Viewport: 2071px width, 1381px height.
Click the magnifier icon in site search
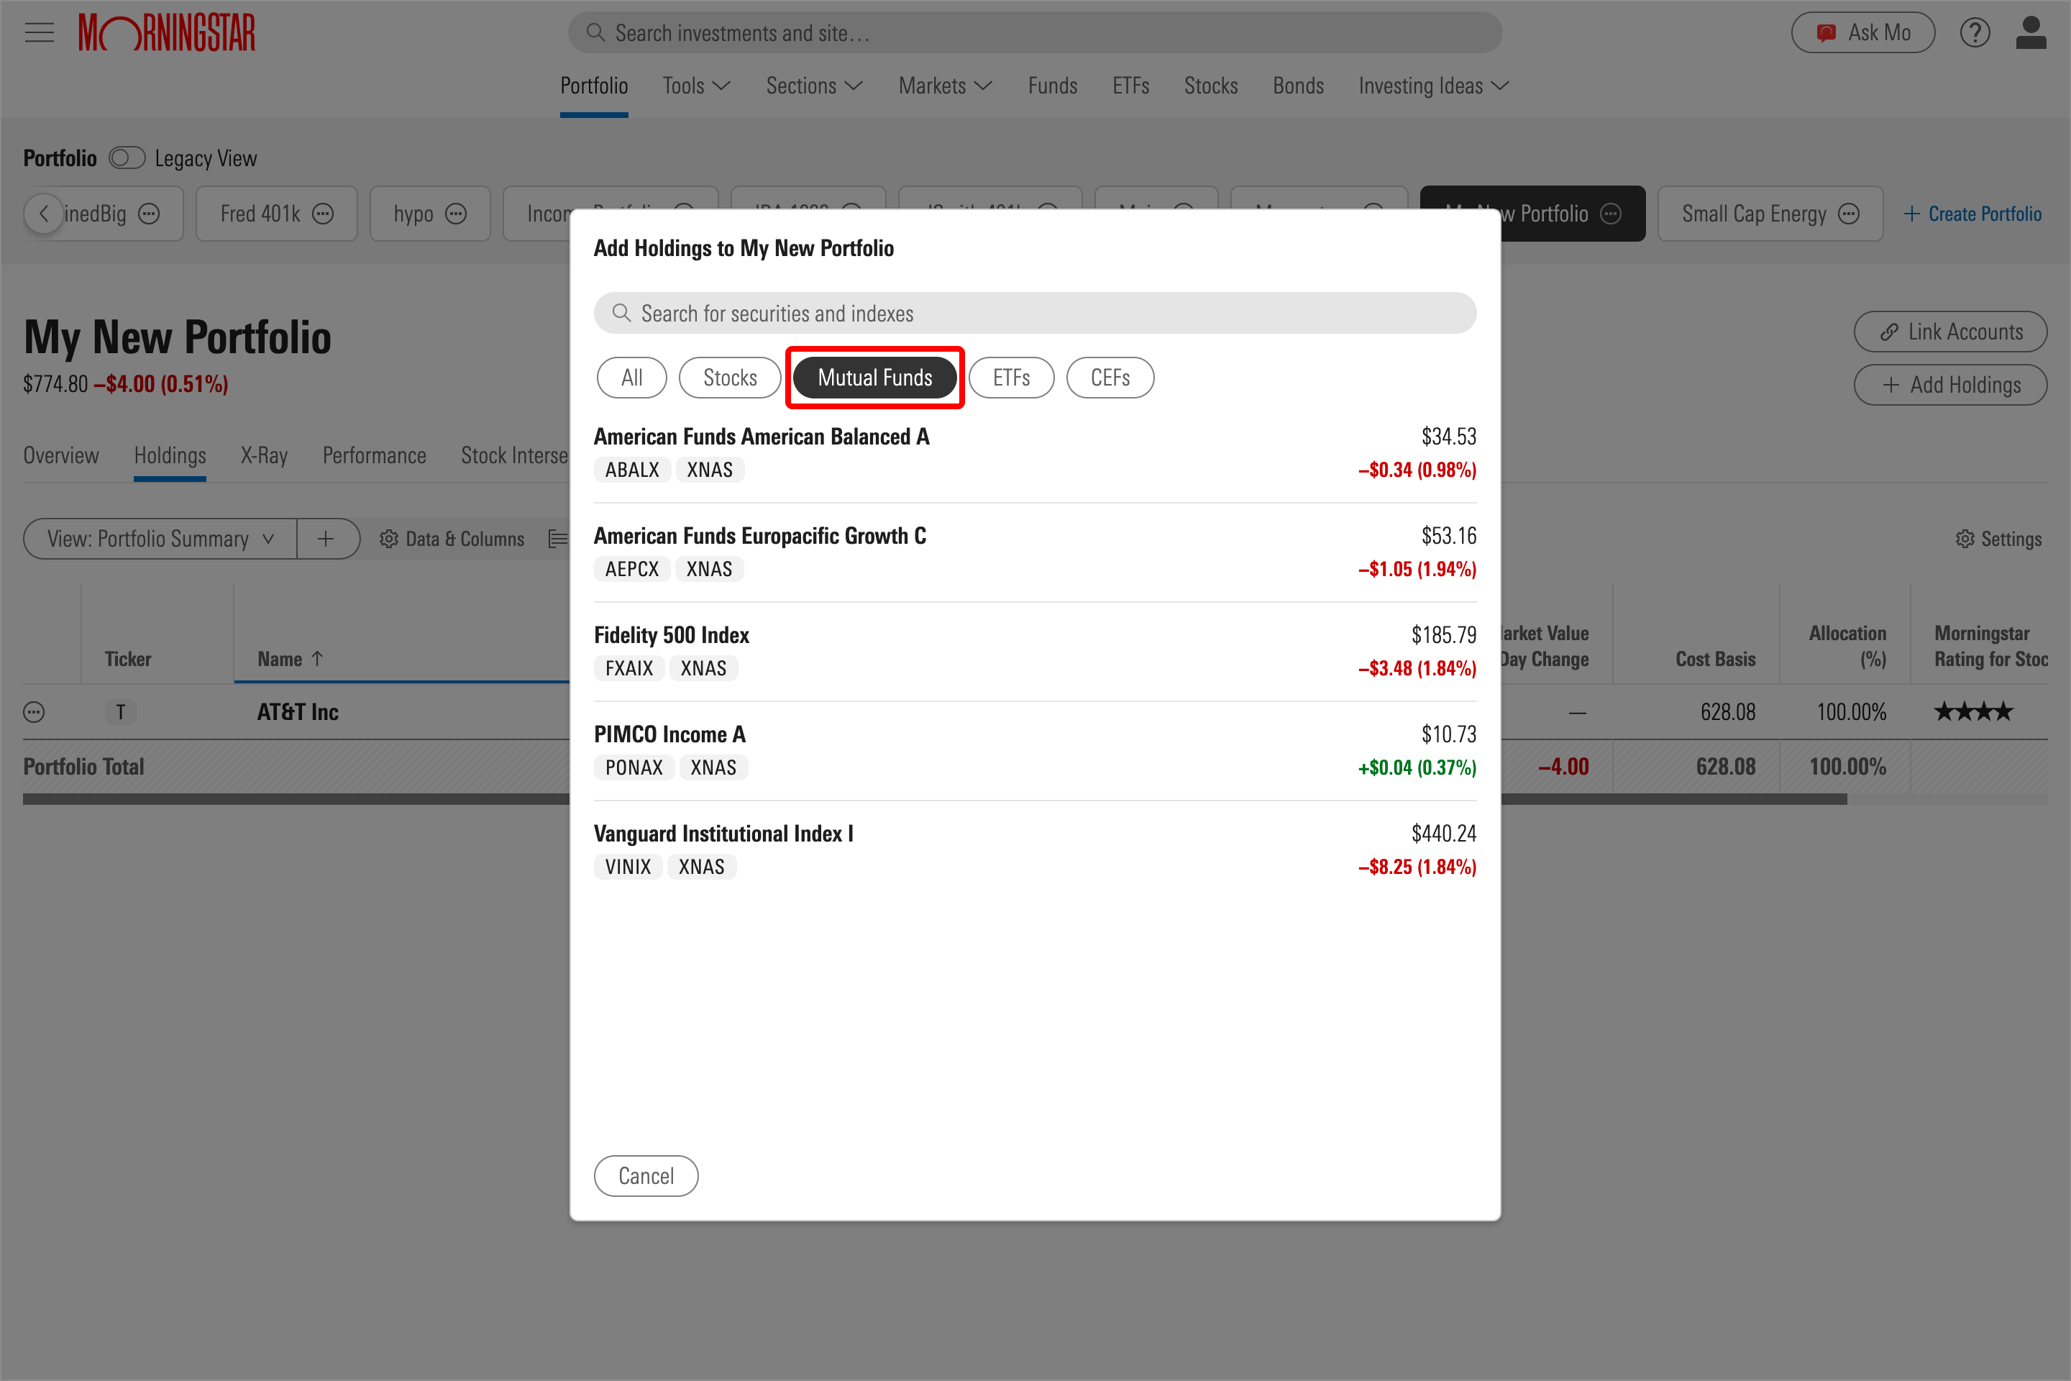pyautogui.click(x=596, y=32)
